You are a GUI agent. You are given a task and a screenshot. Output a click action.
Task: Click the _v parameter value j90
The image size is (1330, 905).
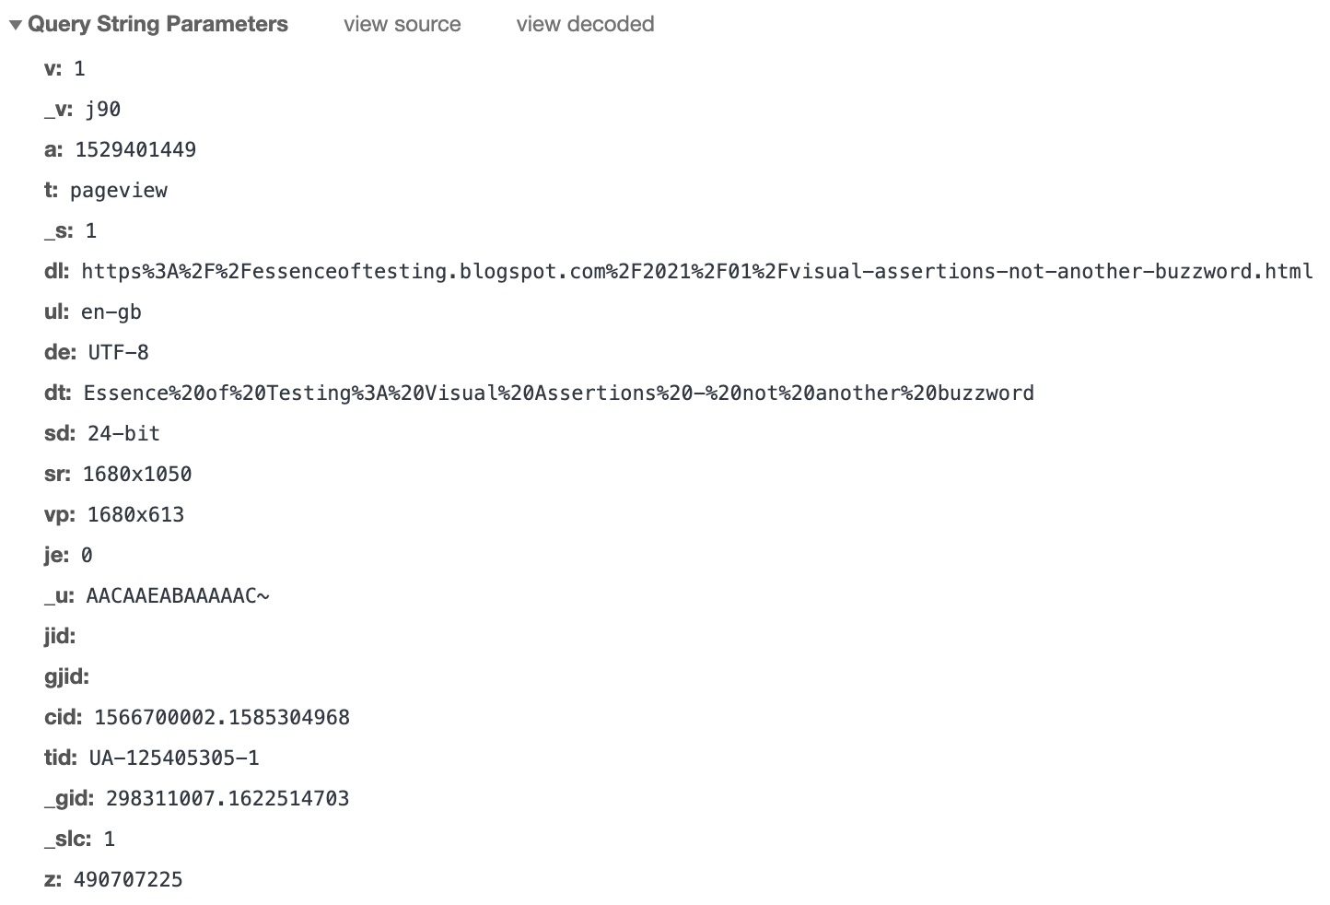[102, 109]
